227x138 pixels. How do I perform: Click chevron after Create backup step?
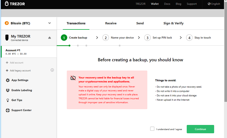[x=97, y=38]
